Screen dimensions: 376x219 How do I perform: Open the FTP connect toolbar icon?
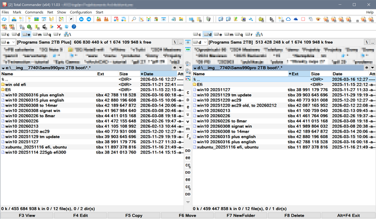pyautogui.click(x=116, y=19)
